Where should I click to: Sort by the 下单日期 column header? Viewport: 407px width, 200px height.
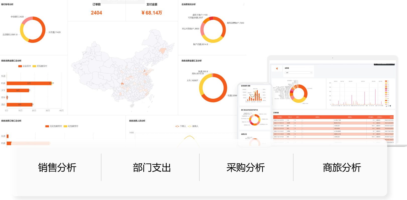(280, 117)
